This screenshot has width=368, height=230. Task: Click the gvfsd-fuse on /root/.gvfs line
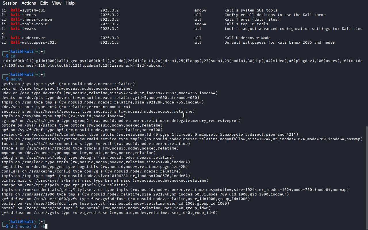point(110,213)
